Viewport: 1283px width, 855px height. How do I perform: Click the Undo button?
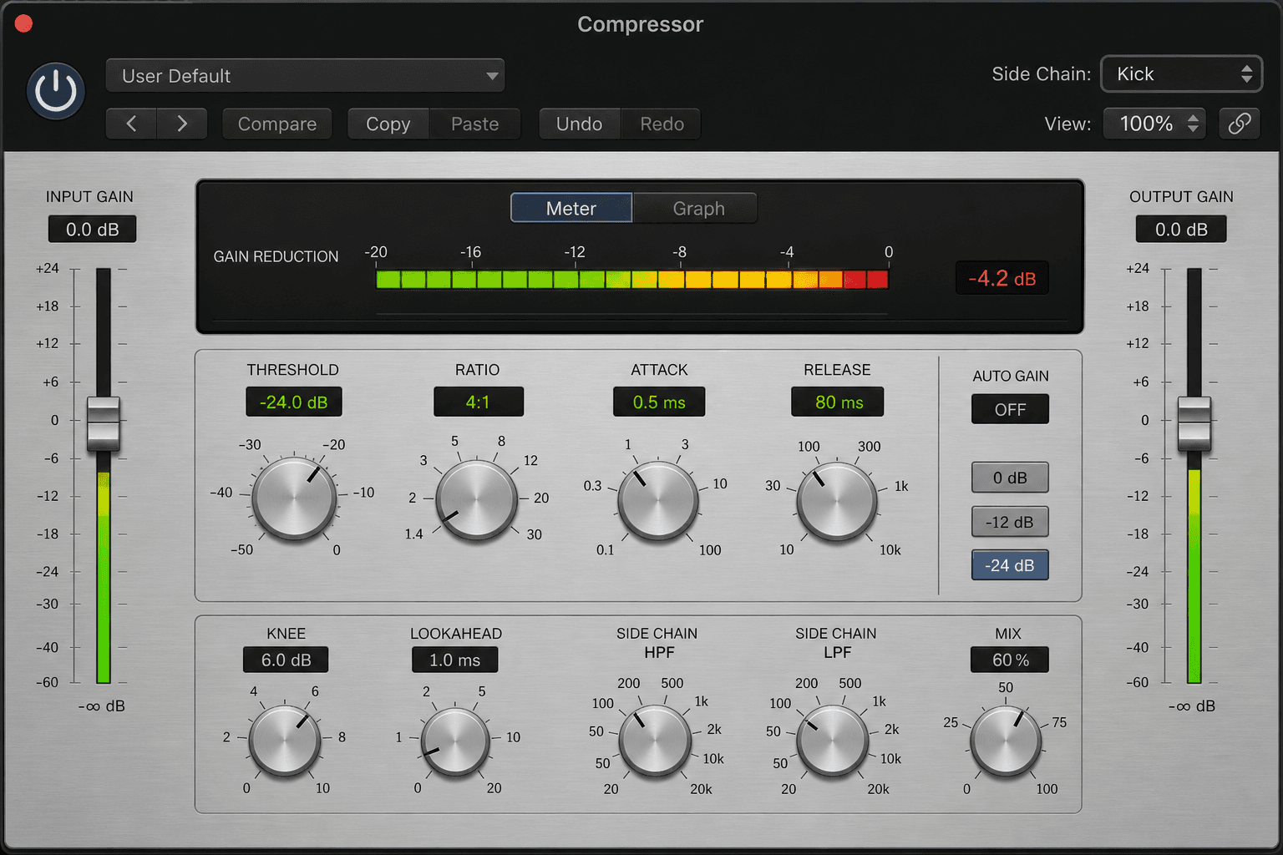click(580, 124)
